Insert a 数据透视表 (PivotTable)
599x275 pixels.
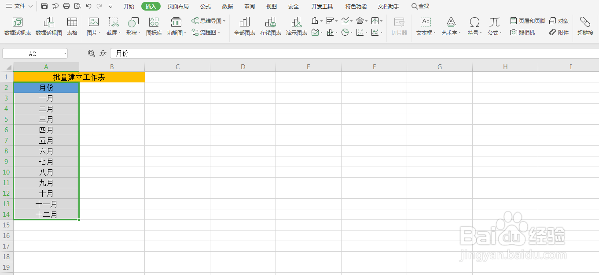pyautogui.click(x=18, y=26)
